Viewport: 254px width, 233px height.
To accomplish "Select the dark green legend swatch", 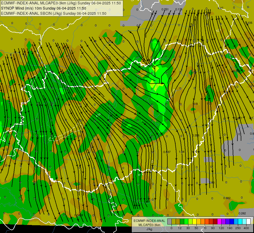I will pyautogui.click(x=182, y=221).
